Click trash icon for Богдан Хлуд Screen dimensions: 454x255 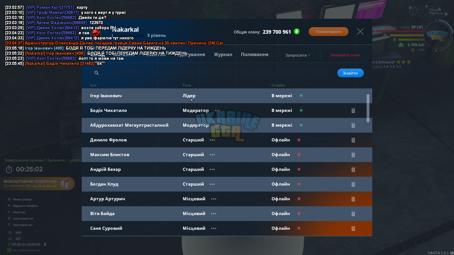353,184
